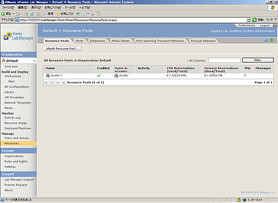The height and width of the screenshot is (203, 278).
Task: Open VM Templates in the sidebar
Action: click(14, 97)
